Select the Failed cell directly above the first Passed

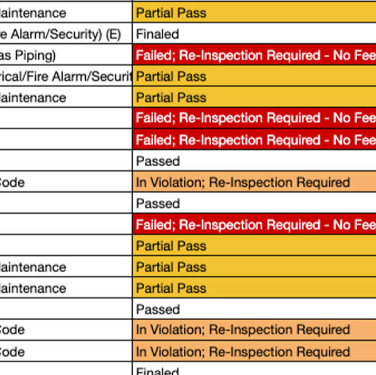tap(254, 140)
